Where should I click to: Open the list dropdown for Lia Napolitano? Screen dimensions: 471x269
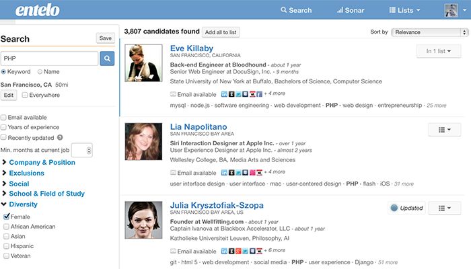(443, 130)
